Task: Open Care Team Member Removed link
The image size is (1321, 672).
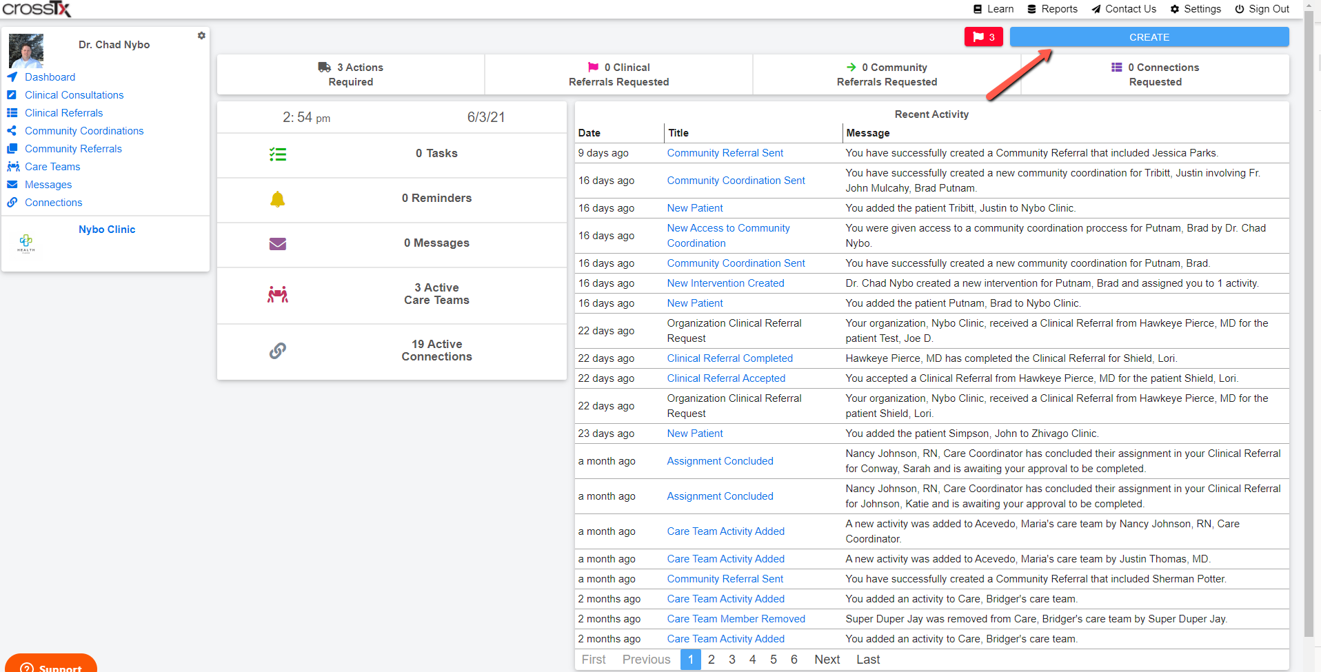Action: tap(736, 619)
